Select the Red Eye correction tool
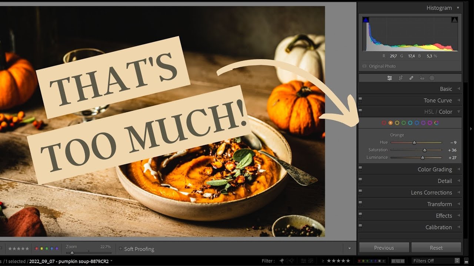The height and width of the screenshot is (266, 474). coord(422,78)
